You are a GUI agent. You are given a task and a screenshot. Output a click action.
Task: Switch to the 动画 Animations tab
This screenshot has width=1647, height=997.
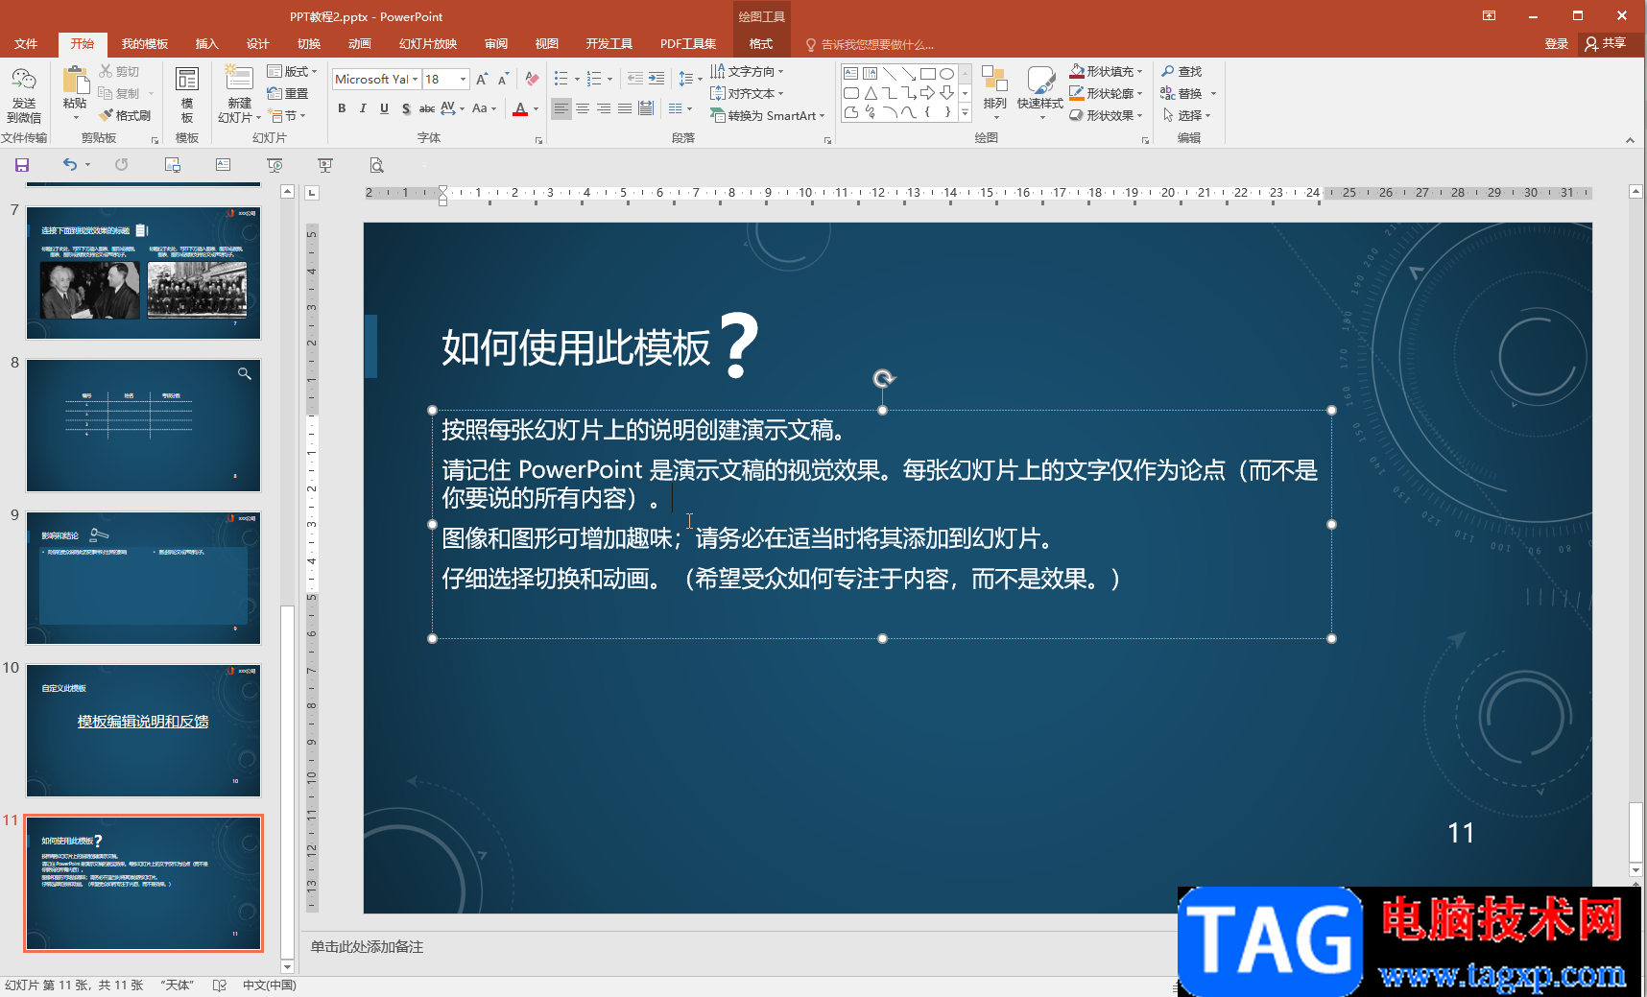coord(360,44)
